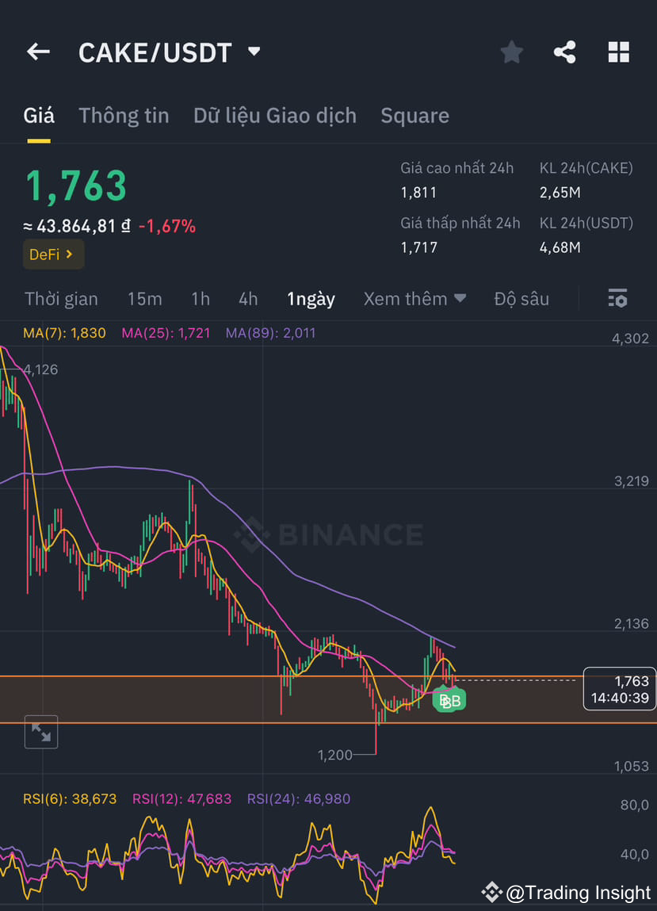Select the Thời gian chart option
The image size is (657, 911).
pyautogui.click(x=61, y=299)
